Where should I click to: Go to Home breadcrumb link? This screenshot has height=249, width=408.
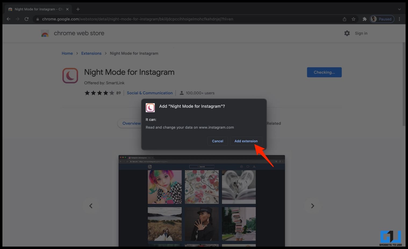(67, 53)
